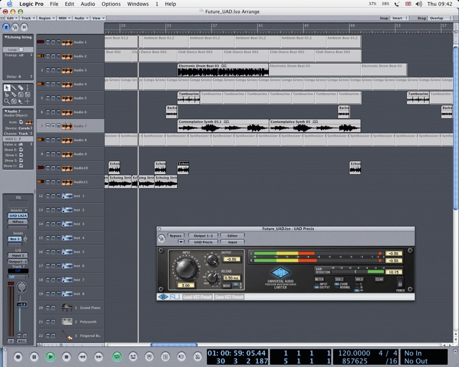Click the Link chain button
The image size is (459, 367).
tap(15, 27)
